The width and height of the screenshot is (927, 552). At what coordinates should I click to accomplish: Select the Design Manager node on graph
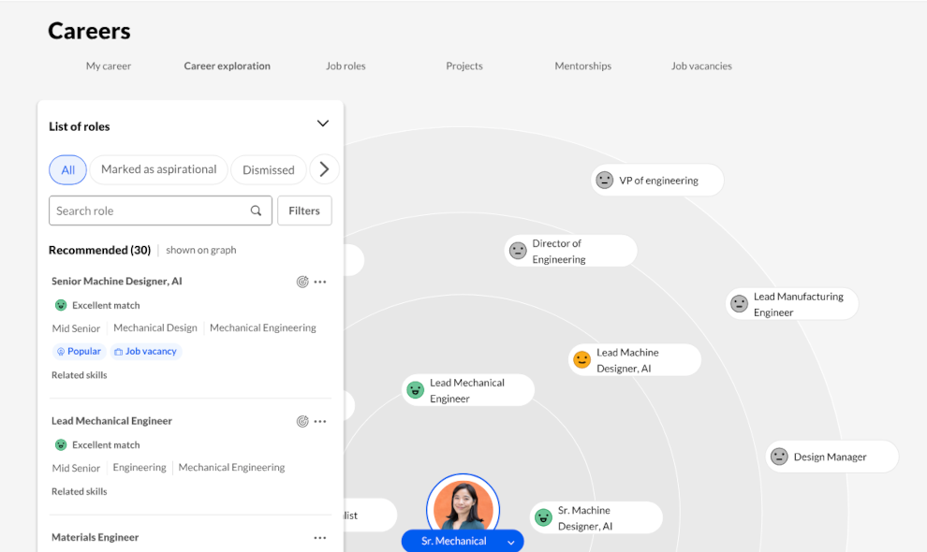click(831, 457)
